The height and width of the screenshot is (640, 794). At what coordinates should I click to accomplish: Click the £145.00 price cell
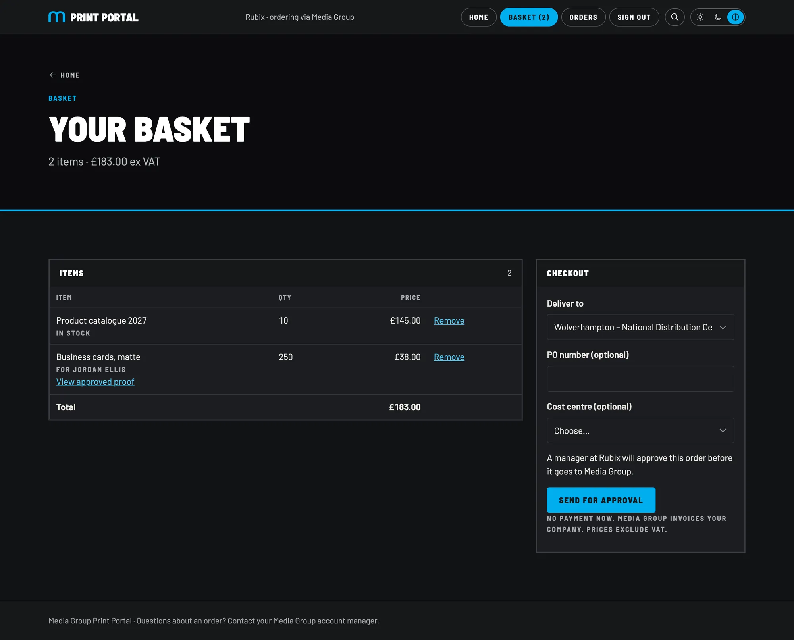coord(405,320)
